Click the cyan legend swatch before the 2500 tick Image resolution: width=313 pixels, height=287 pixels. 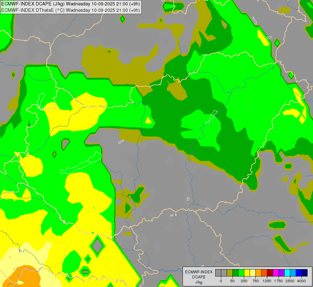tap(287, 273)
